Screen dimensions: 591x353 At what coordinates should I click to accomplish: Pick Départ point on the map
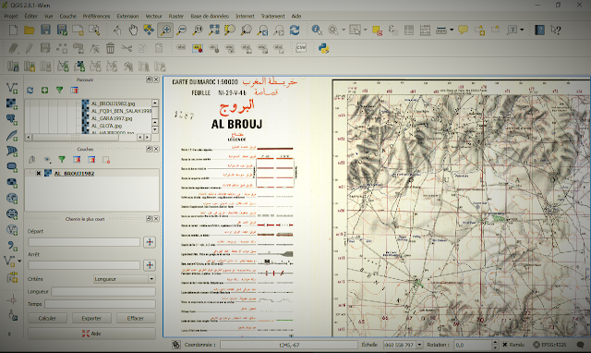(x=150, y=242)
